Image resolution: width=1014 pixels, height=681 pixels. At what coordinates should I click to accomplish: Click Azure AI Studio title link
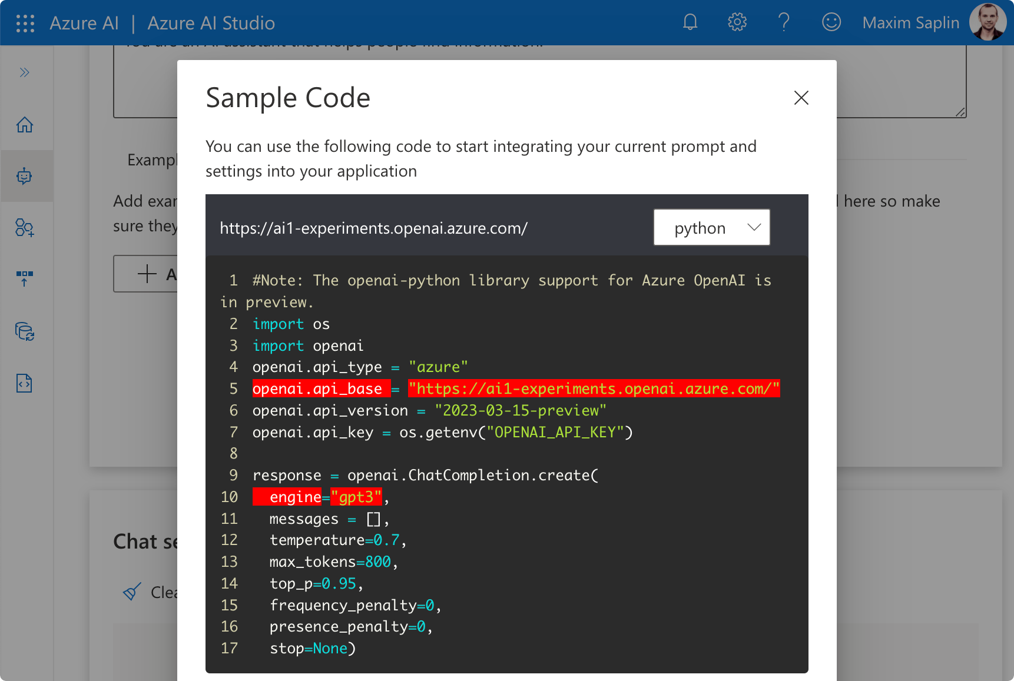click(x=211, y=23)
